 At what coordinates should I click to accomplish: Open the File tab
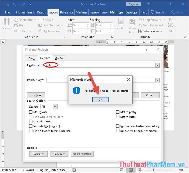coord(7,12)
